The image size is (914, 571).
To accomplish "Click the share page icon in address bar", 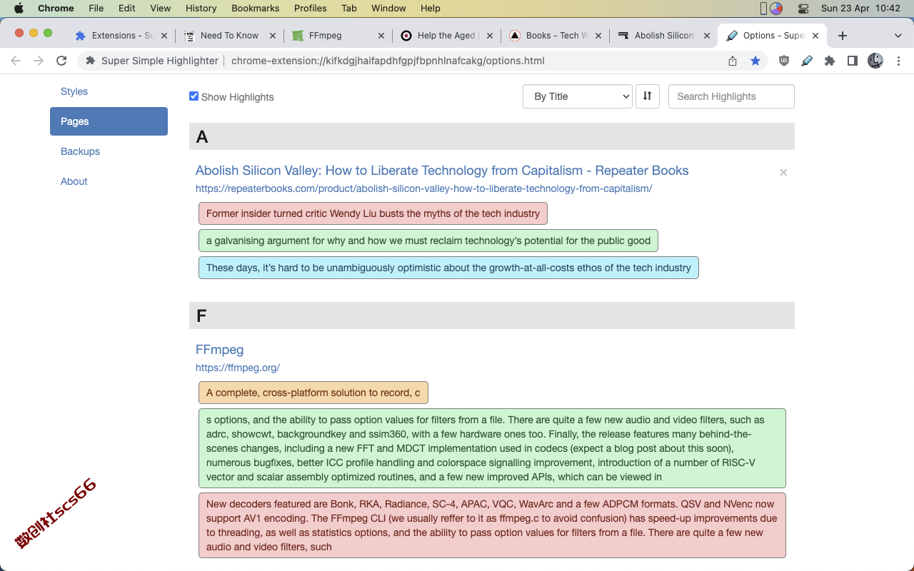I will coord(733,61).
